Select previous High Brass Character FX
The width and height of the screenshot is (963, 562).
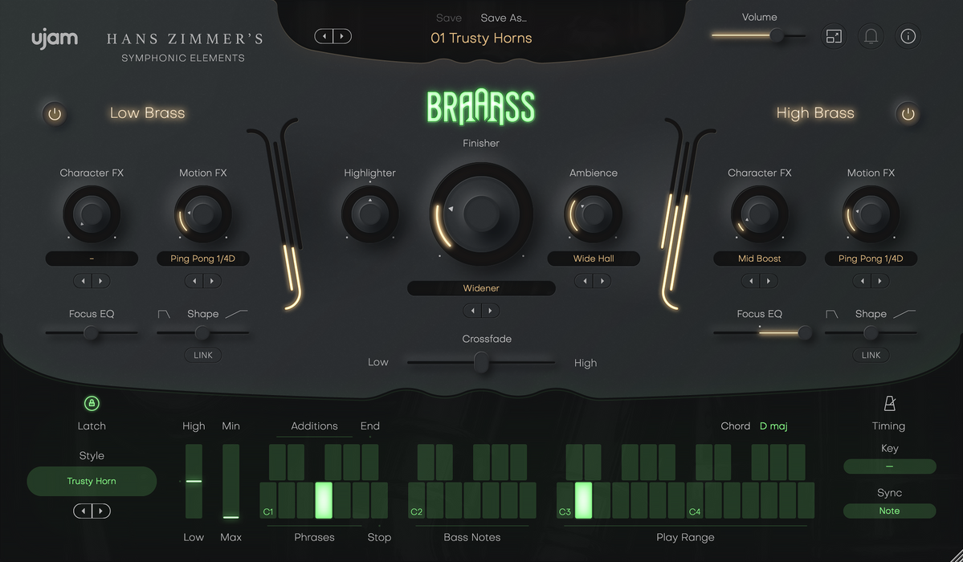pos(751,281)
